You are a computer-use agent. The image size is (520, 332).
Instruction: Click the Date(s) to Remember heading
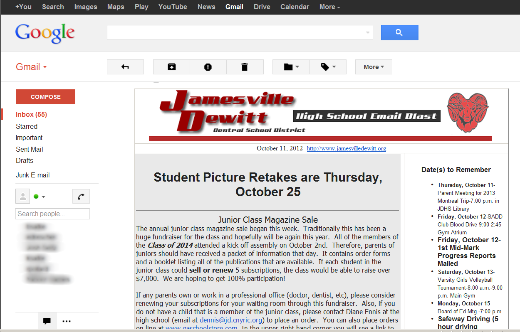456,170
